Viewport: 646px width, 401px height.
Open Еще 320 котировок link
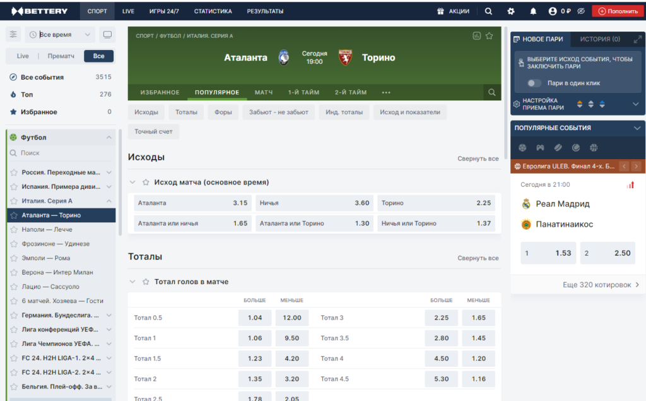click(x=601, y=285)
